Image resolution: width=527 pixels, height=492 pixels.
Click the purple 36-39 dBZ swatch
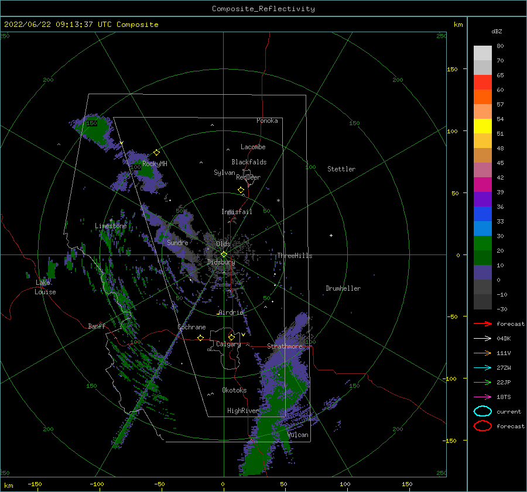(482, 199)
